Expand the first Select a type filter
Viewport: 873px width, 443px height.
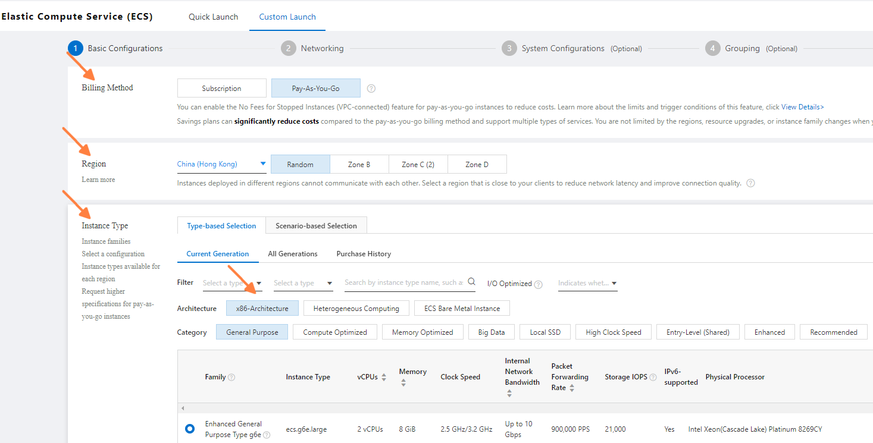233,284
